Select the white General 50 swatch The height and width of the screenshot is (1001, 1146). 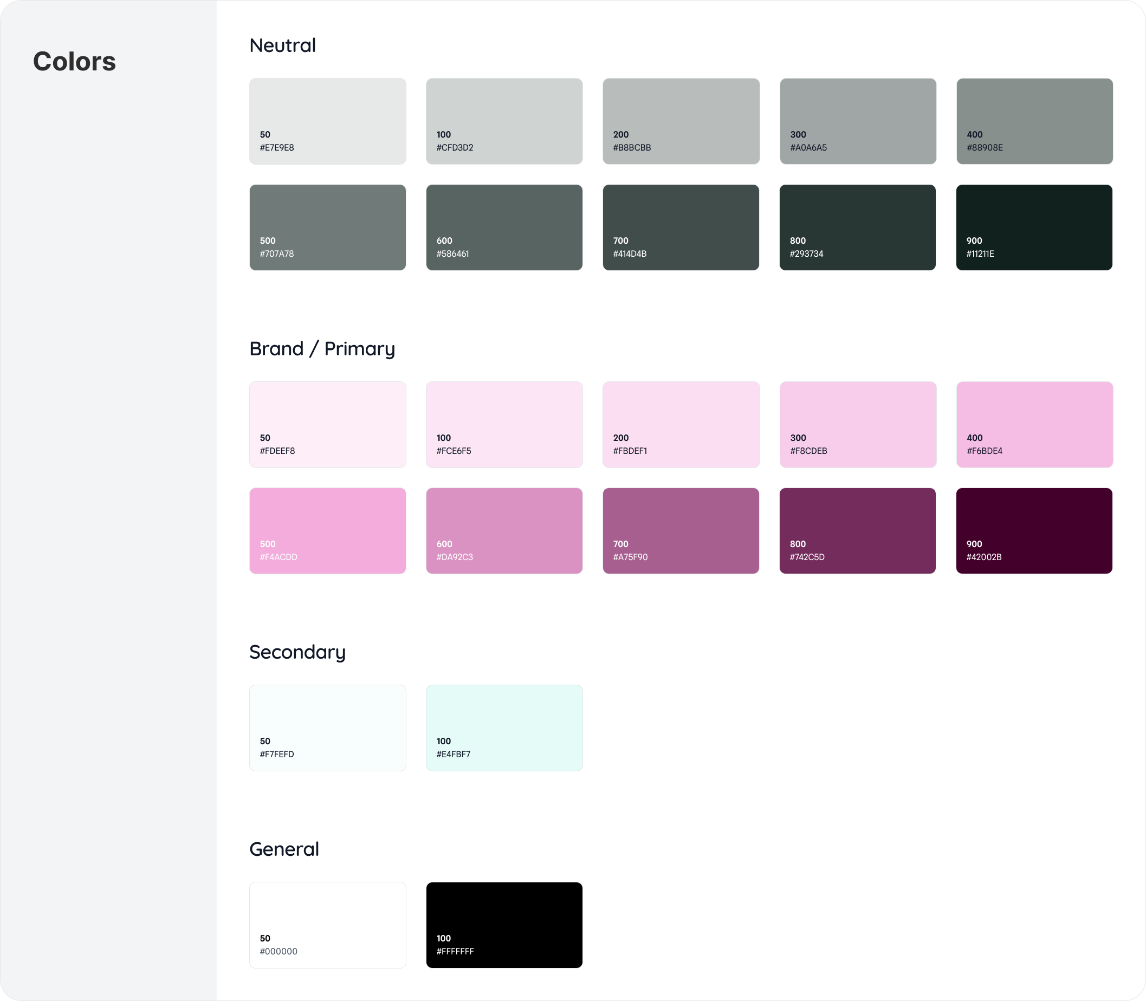(327, 925)
